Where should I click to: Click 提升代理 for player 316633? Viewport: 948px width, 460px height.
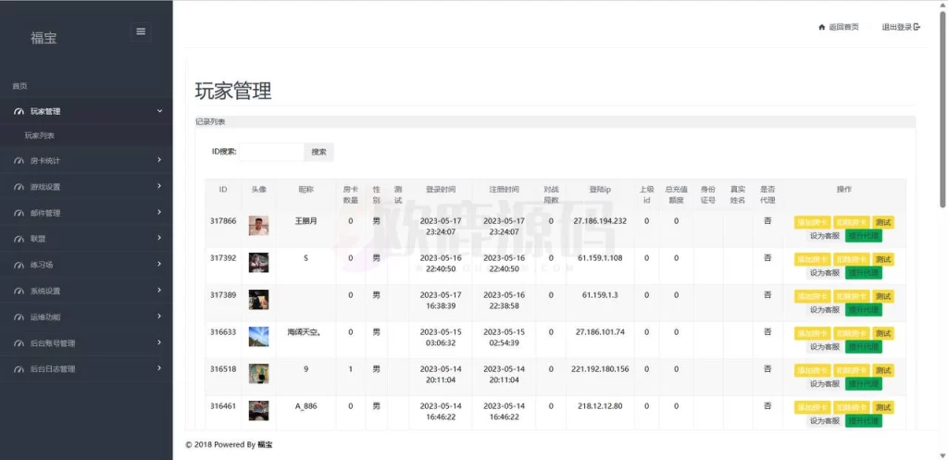click(864, 347)
